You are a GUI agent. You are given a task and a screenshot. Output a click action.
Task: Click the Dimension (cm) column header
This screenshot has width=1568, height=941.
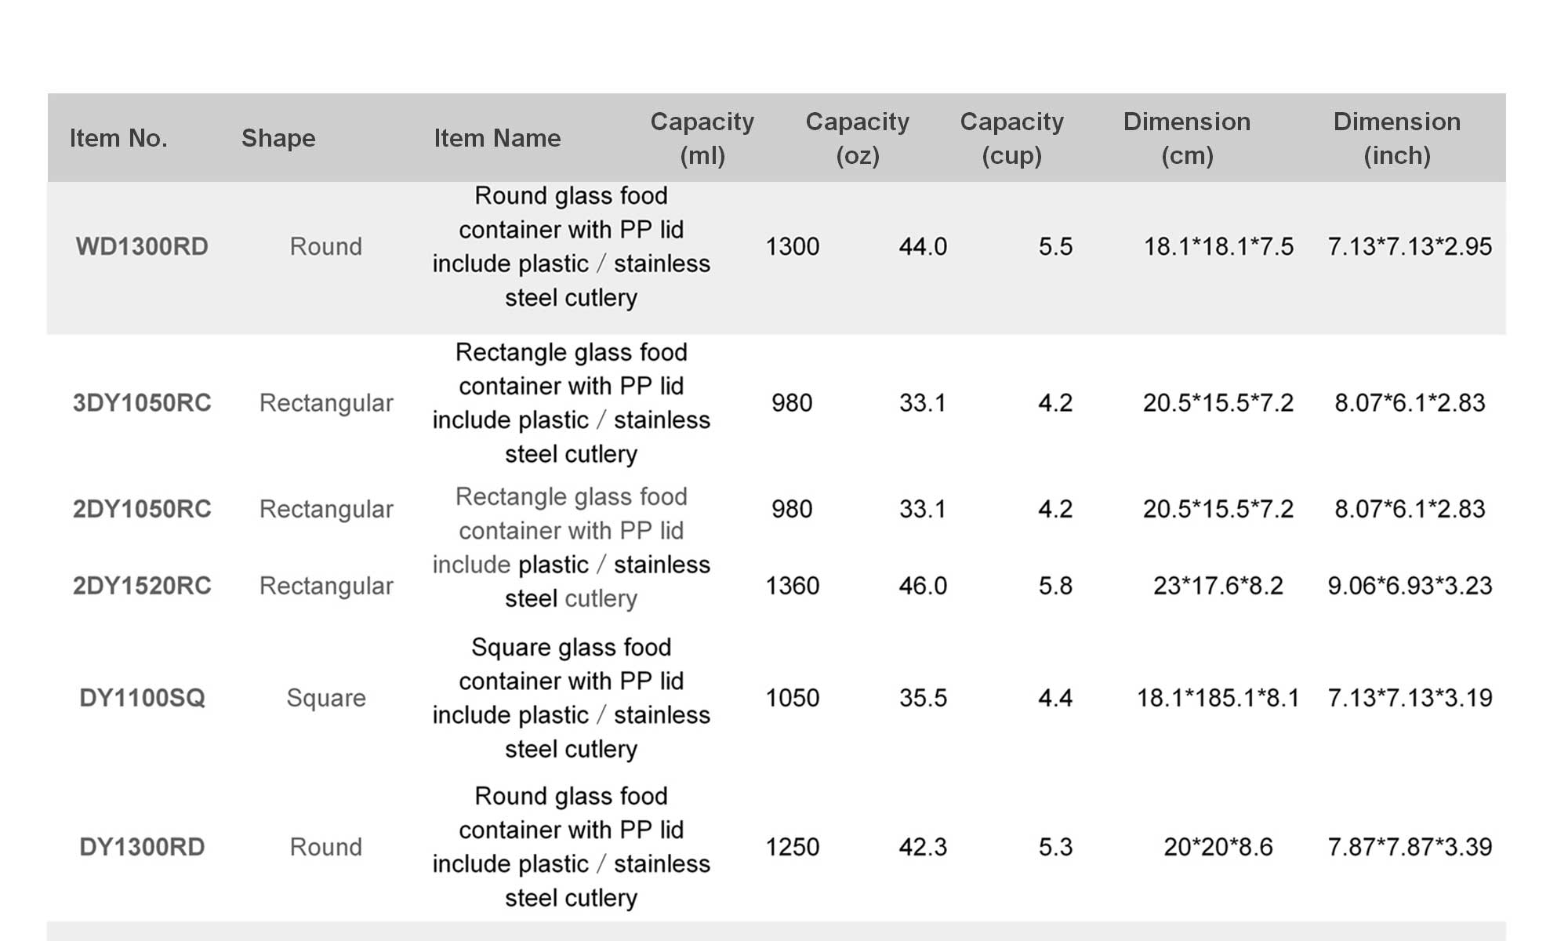pos(1186,138)
